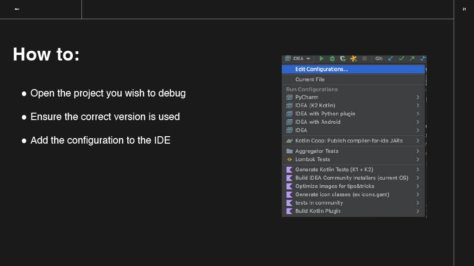Select IDEA with Android configuration
The width and height of the screenshot is (474, 266).
click(353, 122)
